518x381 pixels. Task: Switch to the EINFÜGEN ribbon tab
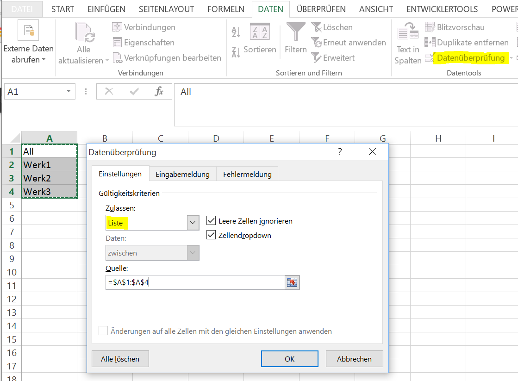click(106, 9)
